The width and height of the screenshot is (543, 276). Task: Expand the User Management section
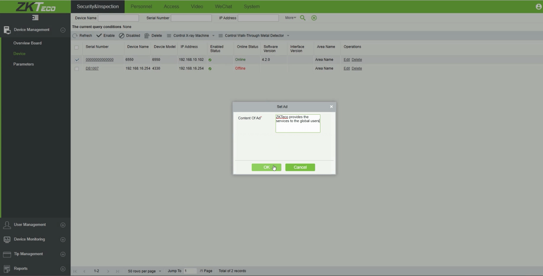63,225
